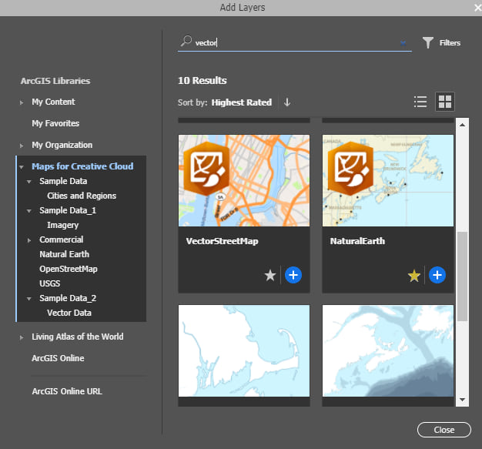Clear the search field text
This screenshot has height=449, width=482.
point(403,43)
